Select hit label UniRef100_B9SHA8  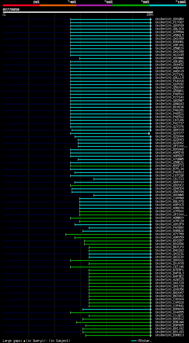170,149
